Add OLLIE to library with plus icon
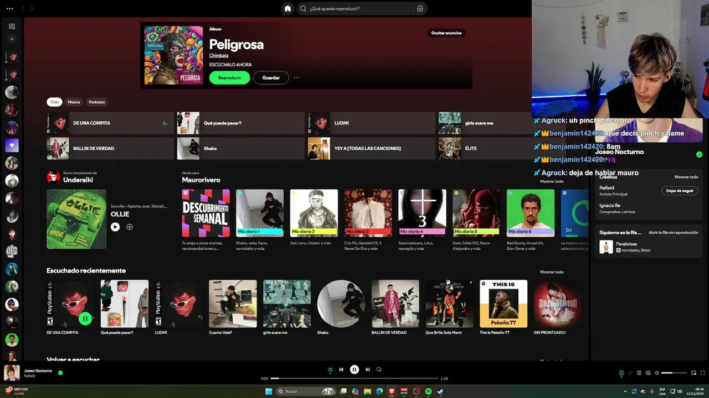The image size is (709, 398). [130, 227]
